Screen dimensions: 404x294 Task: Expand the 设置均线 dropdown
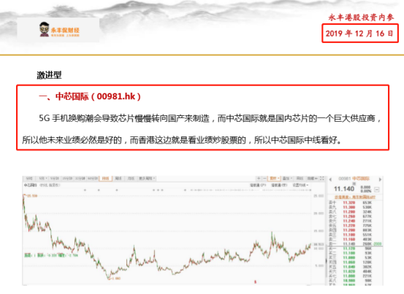click(300, 185)
